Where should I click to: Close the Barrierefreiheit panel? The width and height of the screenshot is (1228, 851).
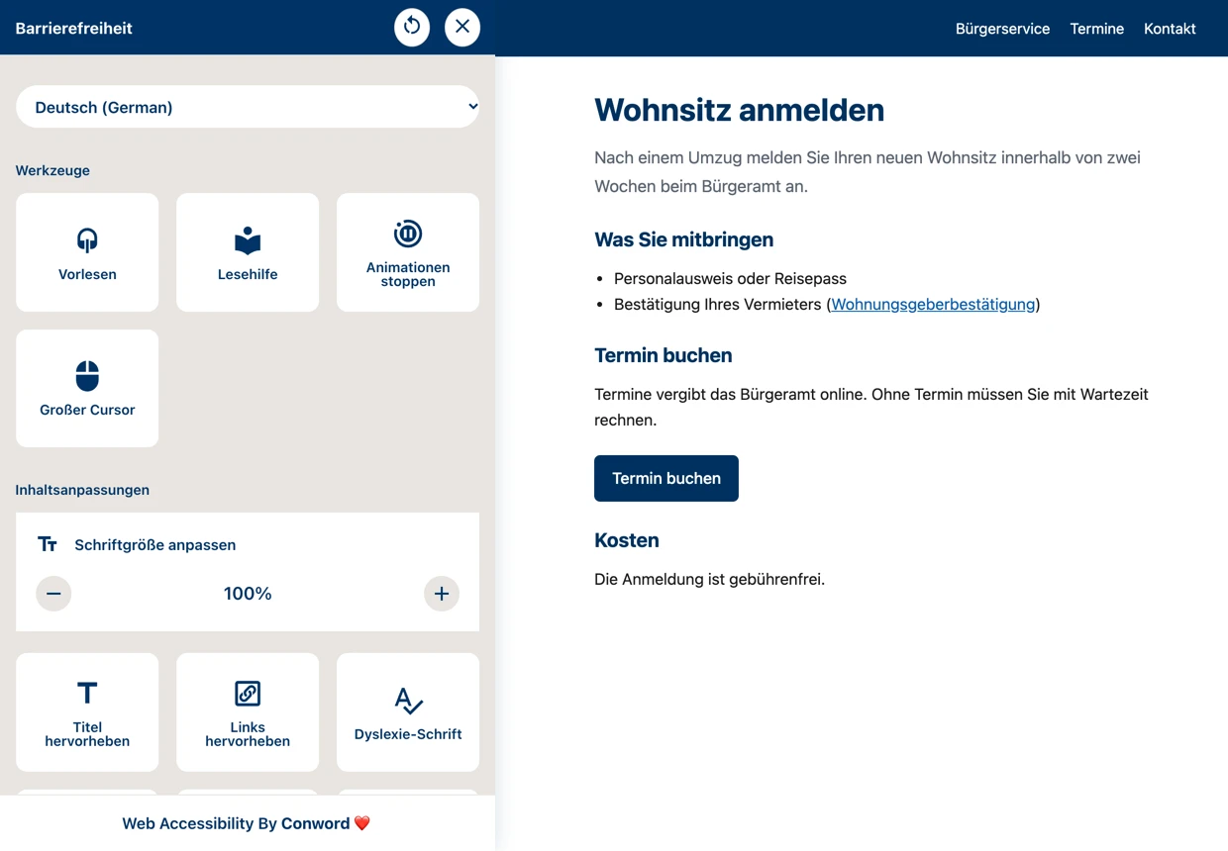(462, 27)
